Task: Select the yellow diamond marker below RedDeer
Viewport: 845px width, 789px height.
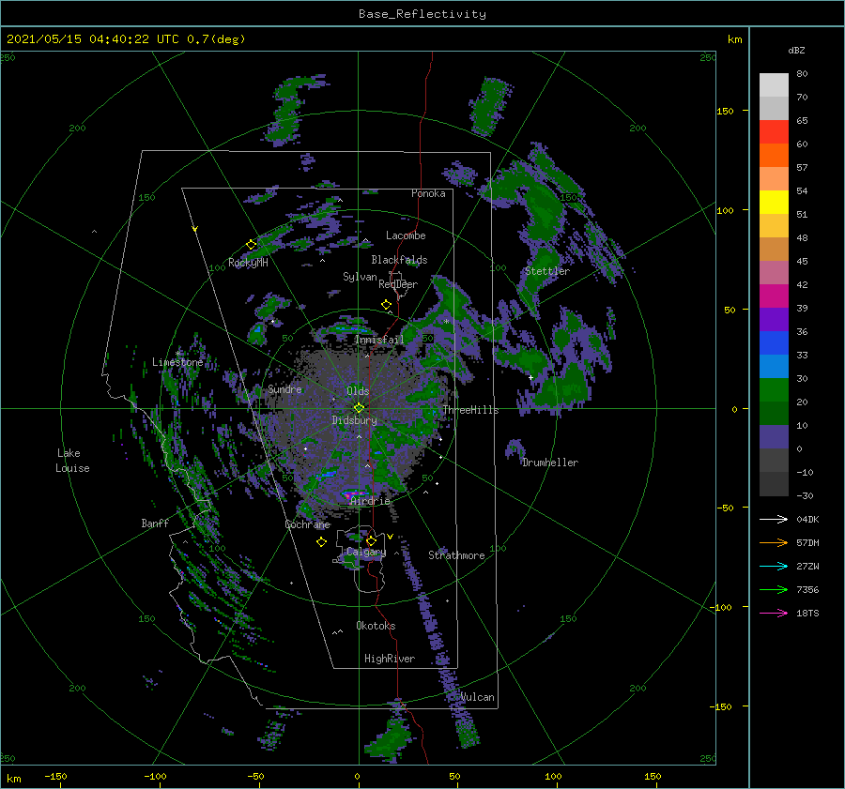Action: 387,305
